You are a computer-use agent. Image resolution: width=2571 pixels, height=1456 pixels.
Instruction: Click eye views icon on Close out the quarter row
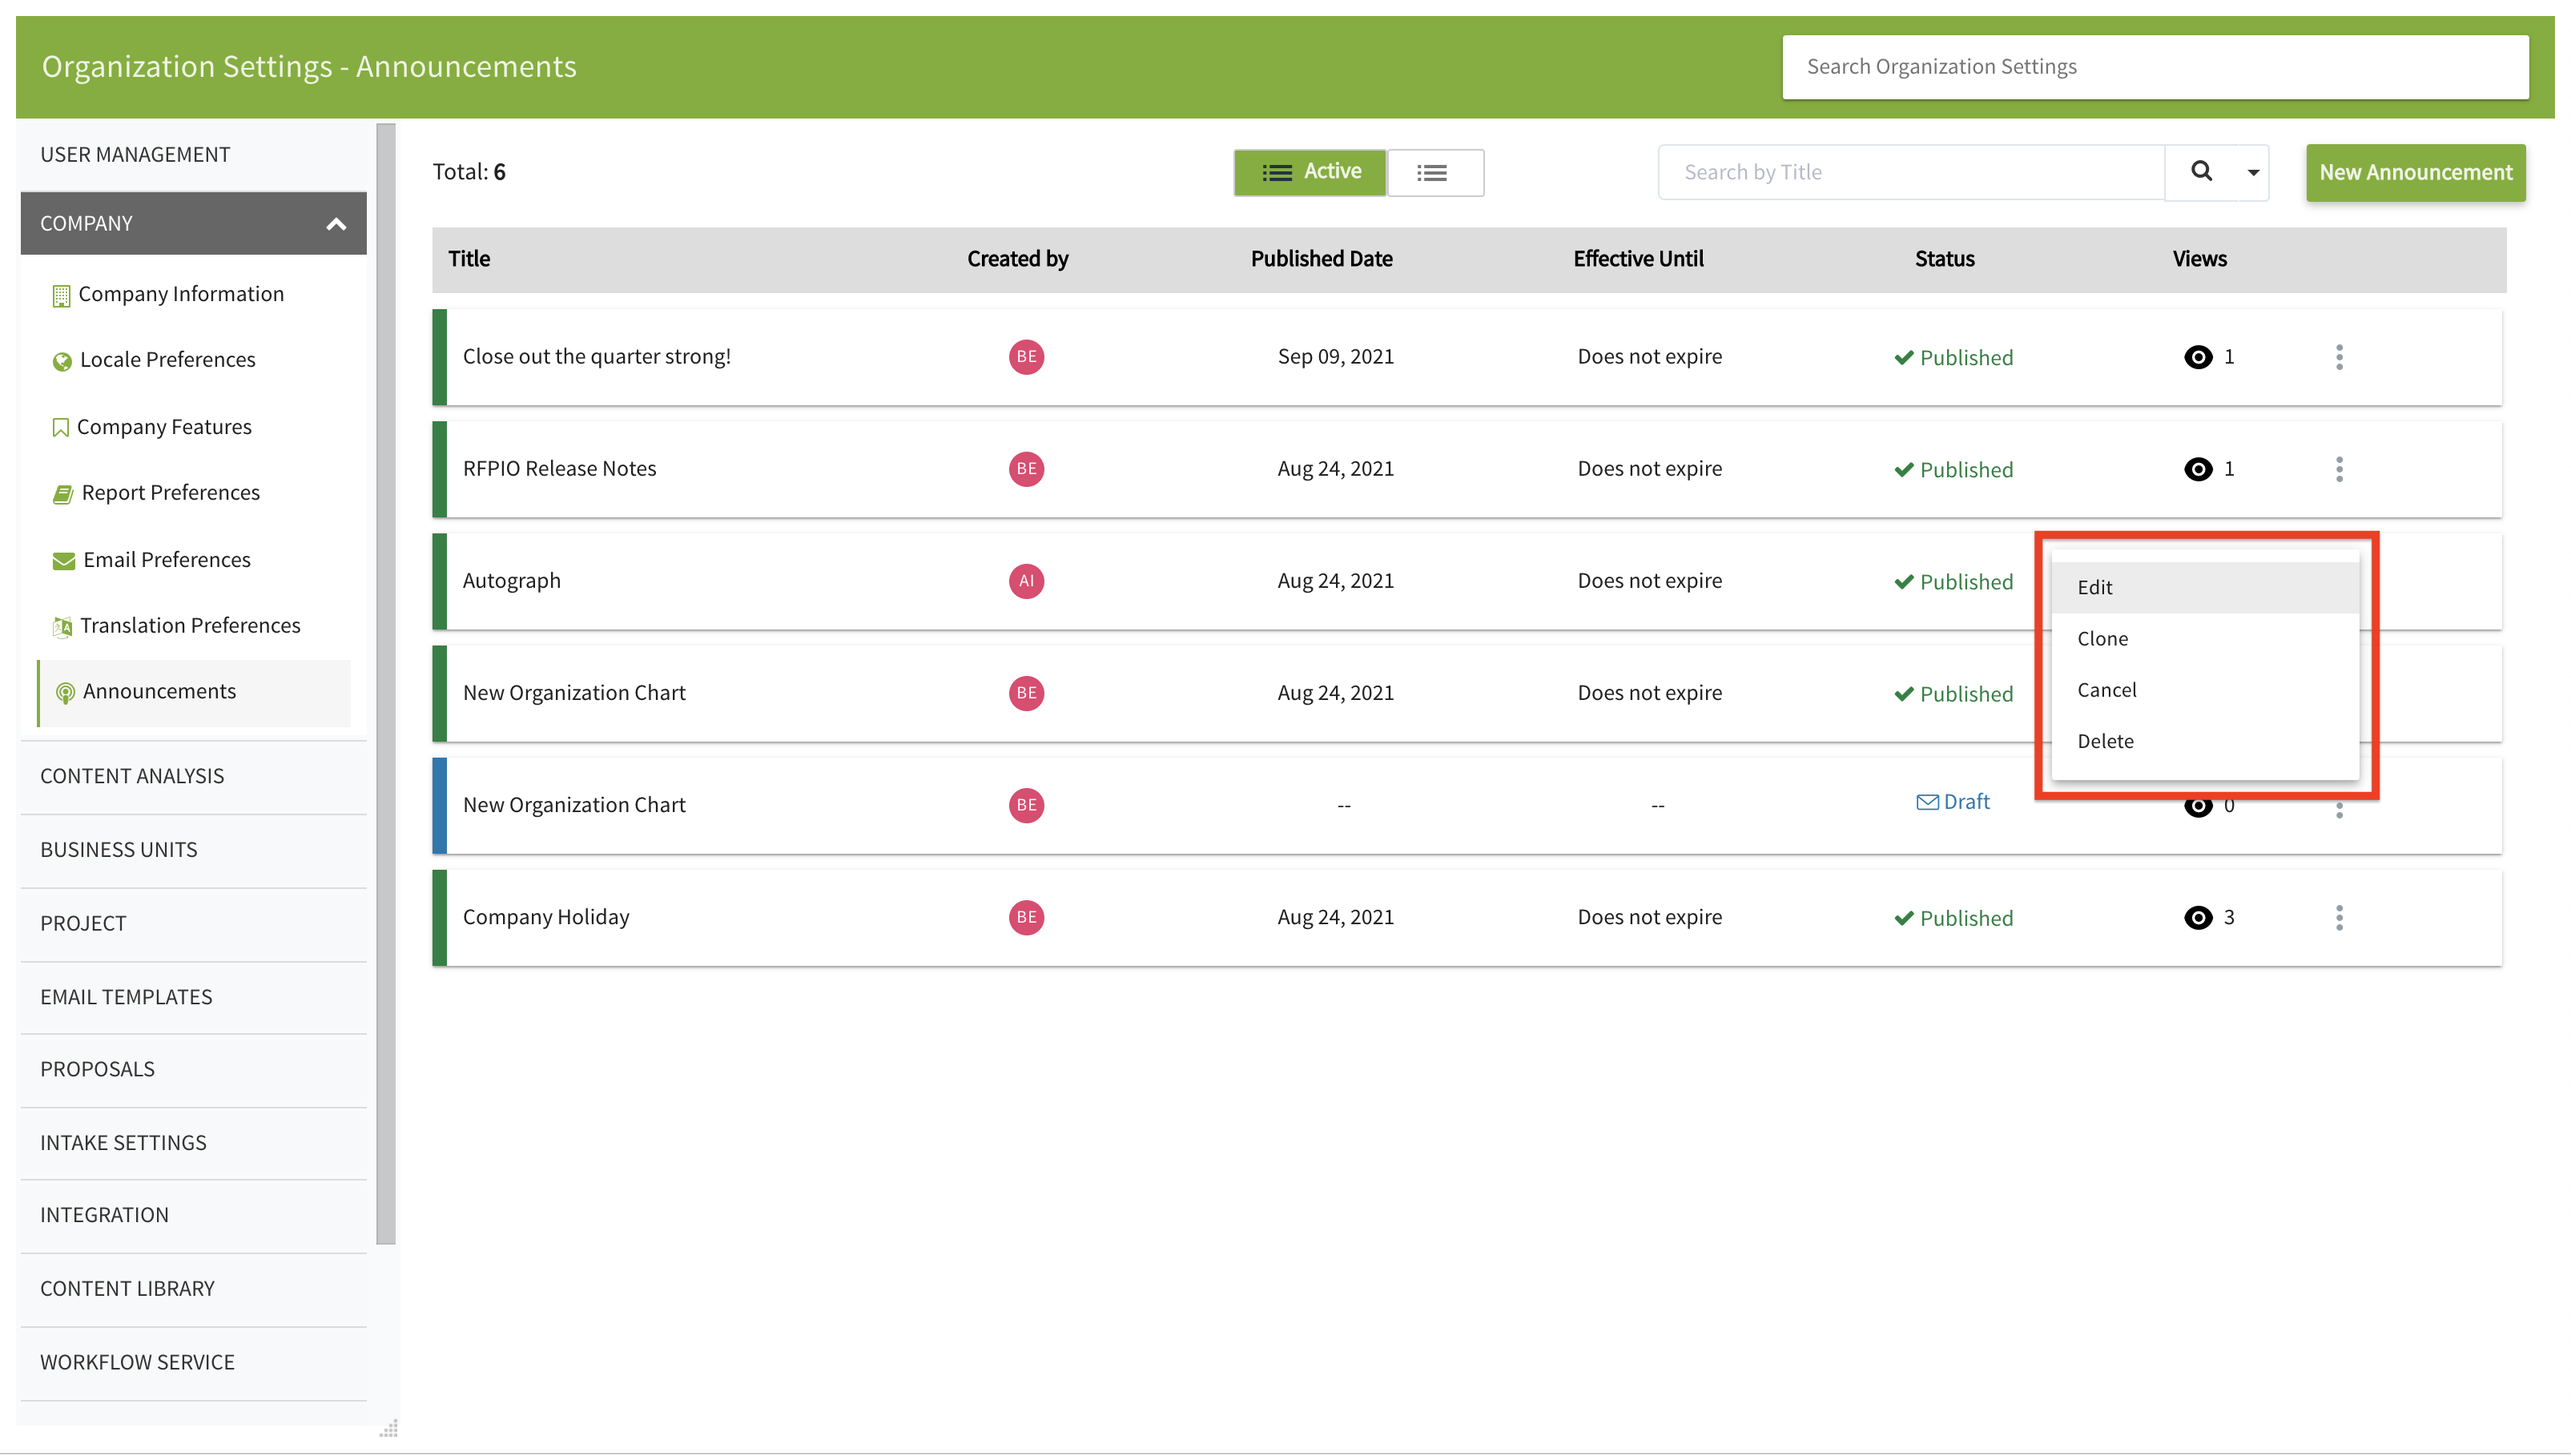(x=2197, y=357)
